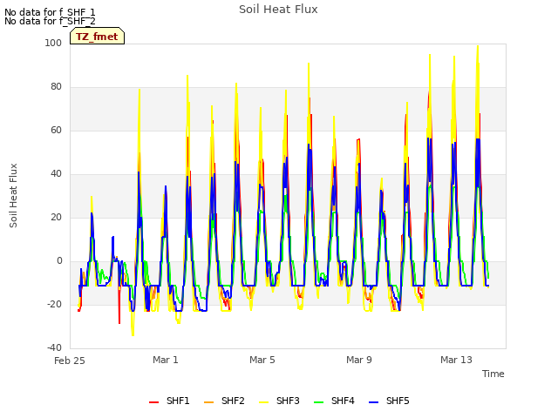Click the Mar 1 x-axis tick label
Viewport: 558px width, 418px height.
[166, 360]
